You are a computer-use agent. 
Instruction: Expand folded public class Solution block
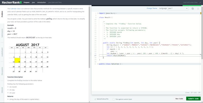[98, 64]
